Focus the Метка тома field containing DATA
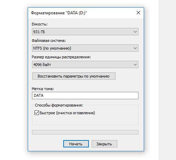 point(85,95)
